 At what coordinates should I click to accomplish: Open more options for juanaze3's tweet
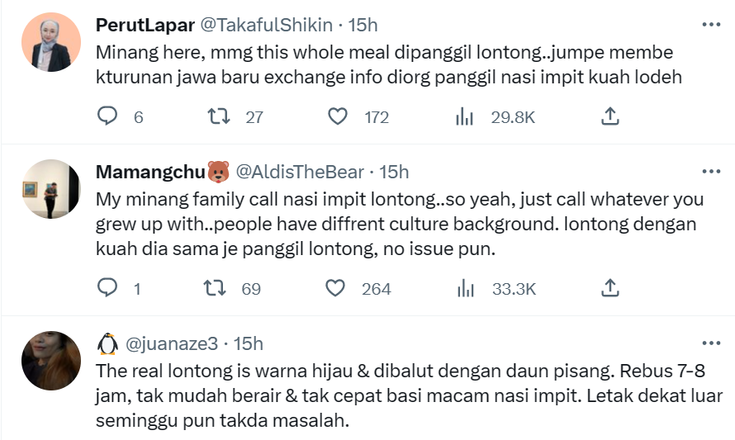coord(710,343)
